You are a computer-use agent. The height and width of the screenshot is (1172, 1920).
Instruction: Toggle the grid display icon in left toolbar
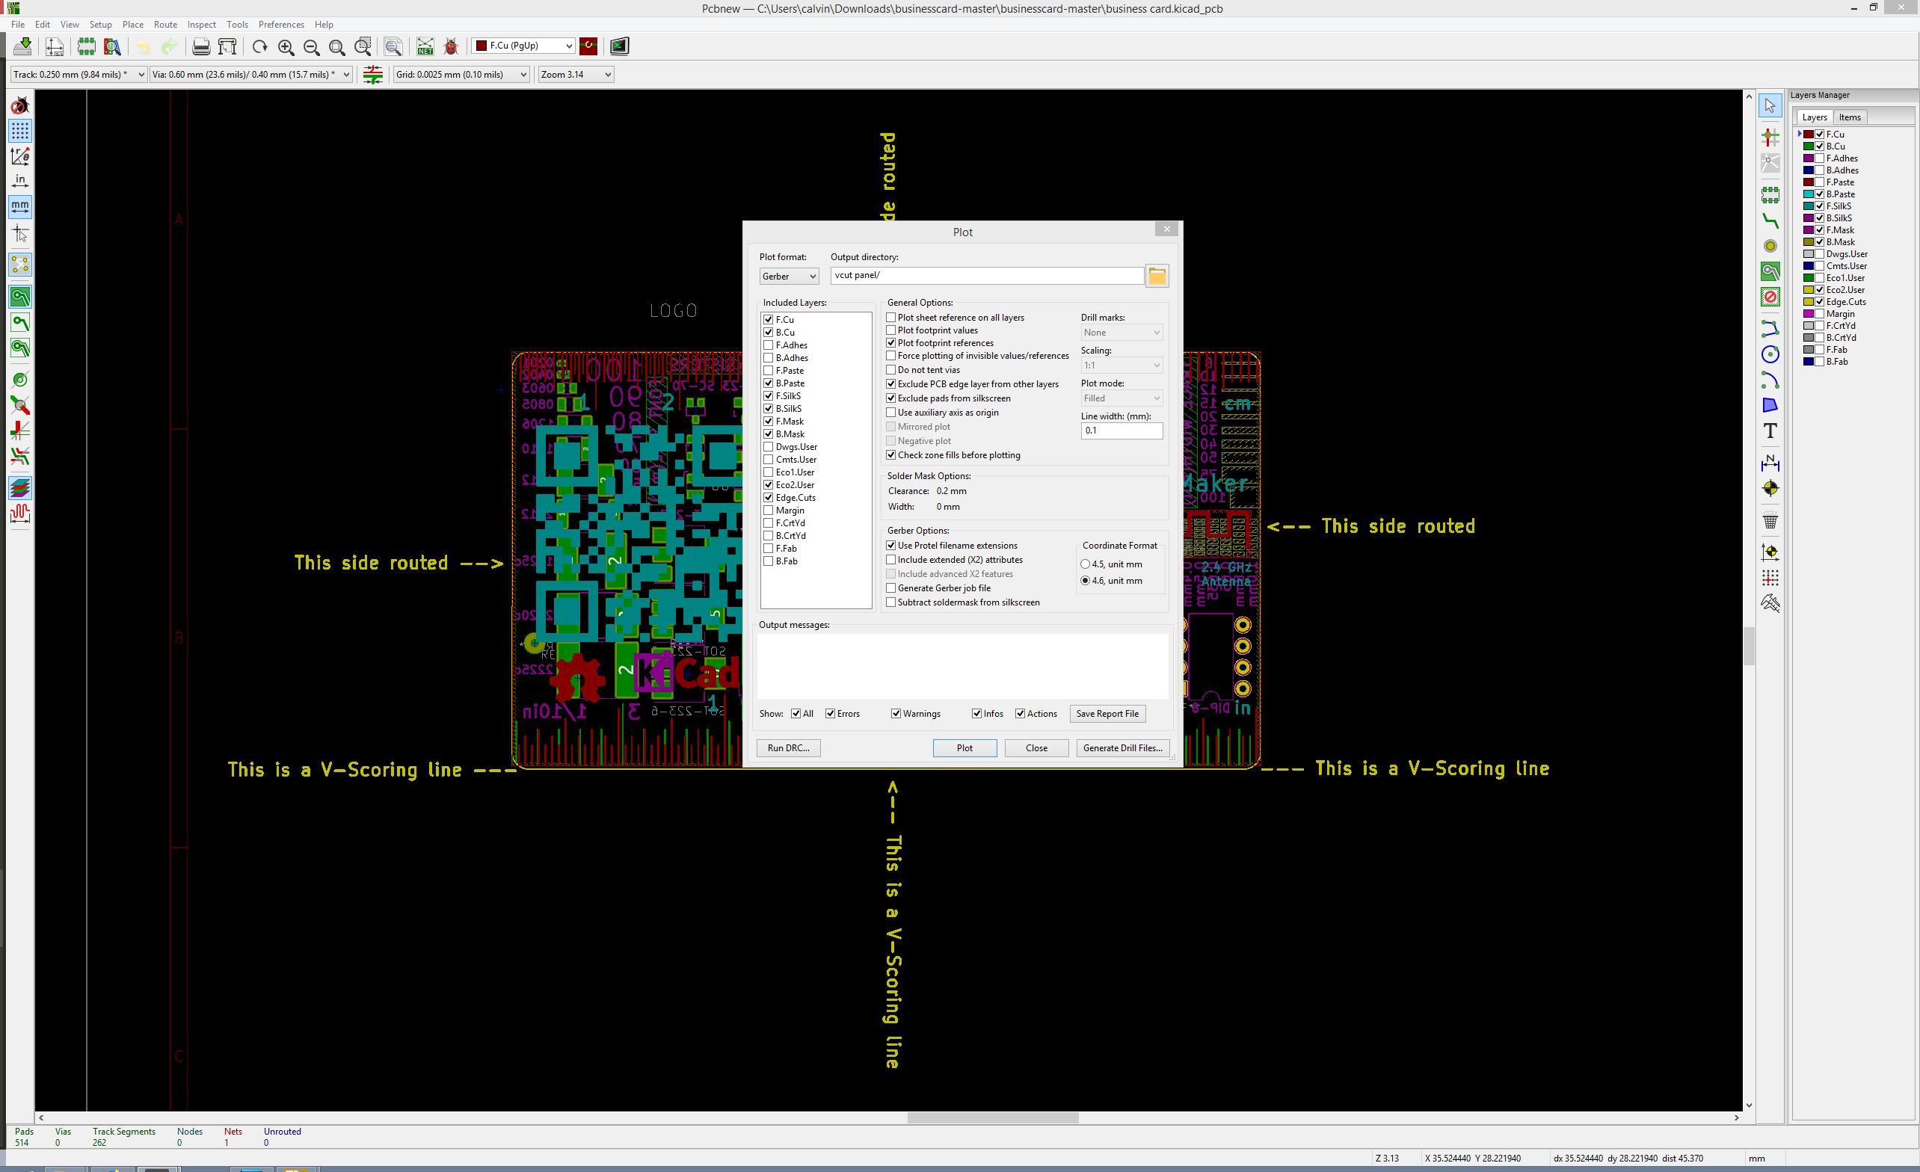[x=20, y=130]
